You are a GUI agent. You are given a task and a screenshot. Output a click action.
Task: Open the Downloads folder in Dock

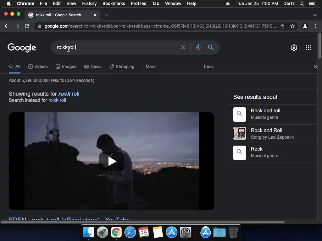[219, 233]
